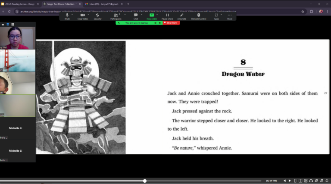The height and width of the screenshot is (184, 331).
Task: Flip to the previous book page
Action: (284, 181)
